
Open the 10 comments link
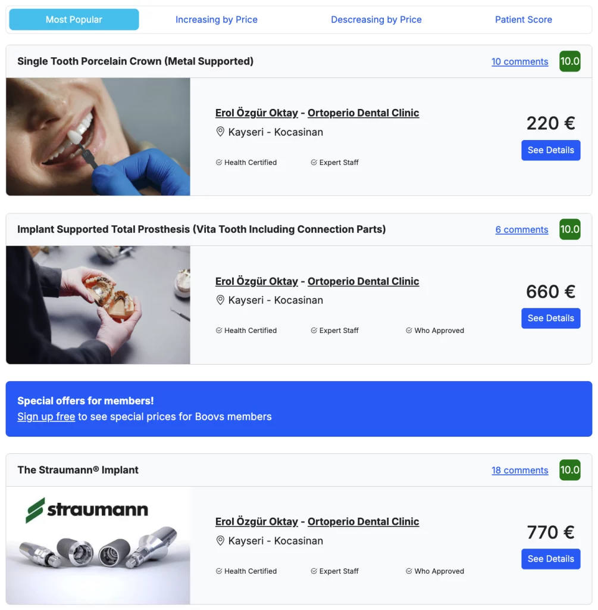(519, 61)
